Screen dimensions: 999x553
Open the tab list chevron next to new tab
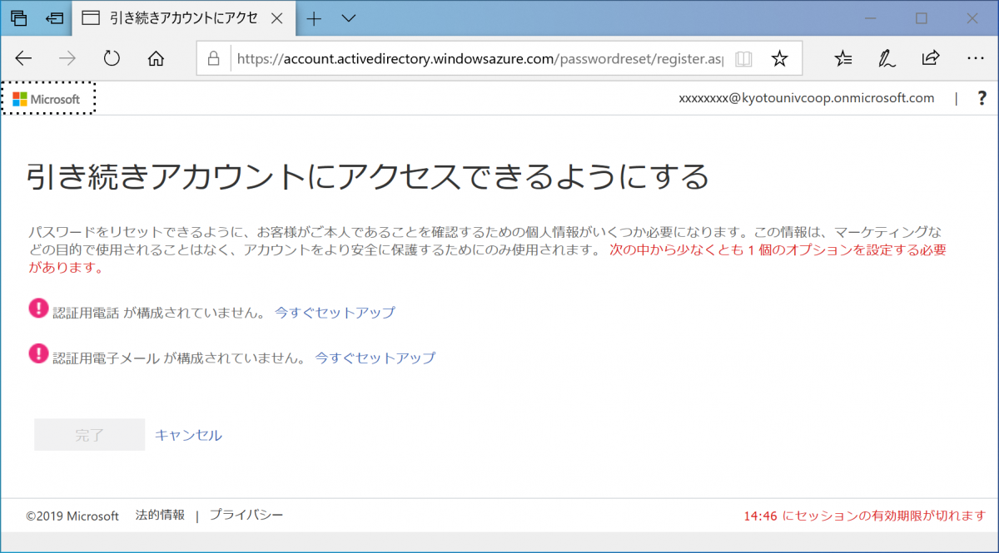[x=348, y=17]
